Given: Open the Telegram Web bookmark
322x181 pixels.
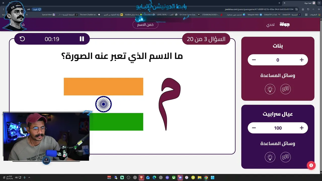Looking at the screenshot, I should 255,15.
